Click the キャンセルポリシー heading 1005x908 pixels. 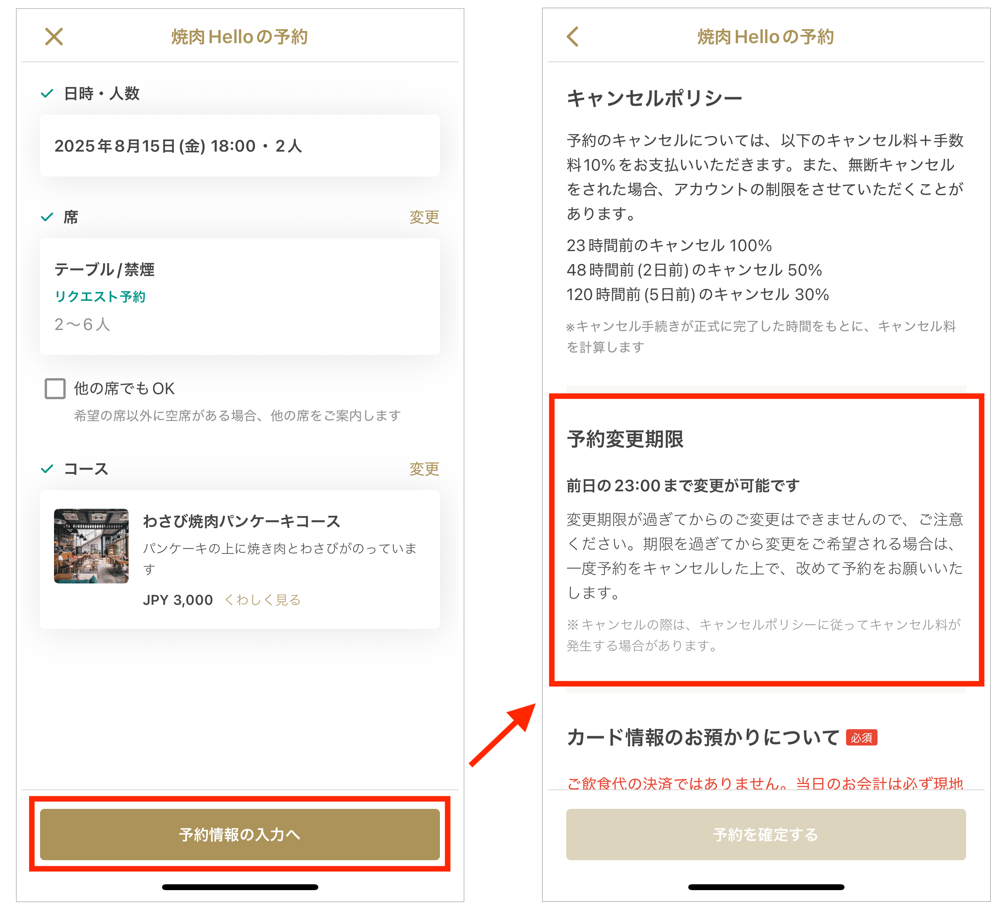(x=654, y=98)
